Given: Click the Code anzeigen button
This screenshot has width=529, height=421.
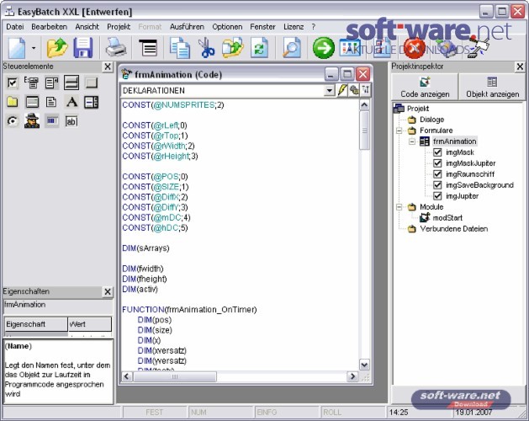Looking at the screenshot, I should tap(425, 87).
